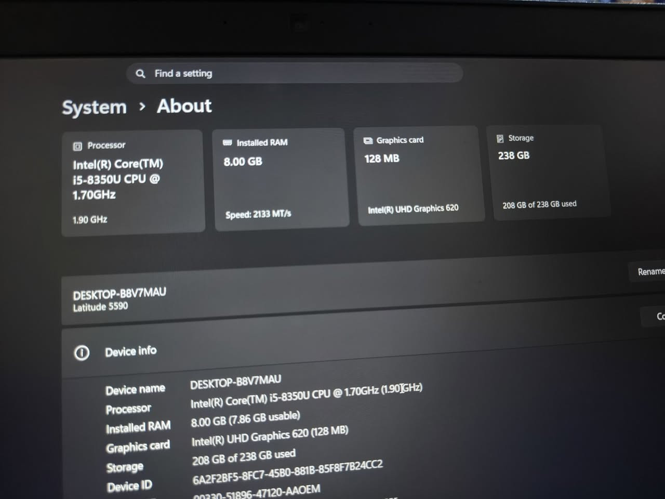
Task: Click the Storage drive icon
Action: point(500,139)
